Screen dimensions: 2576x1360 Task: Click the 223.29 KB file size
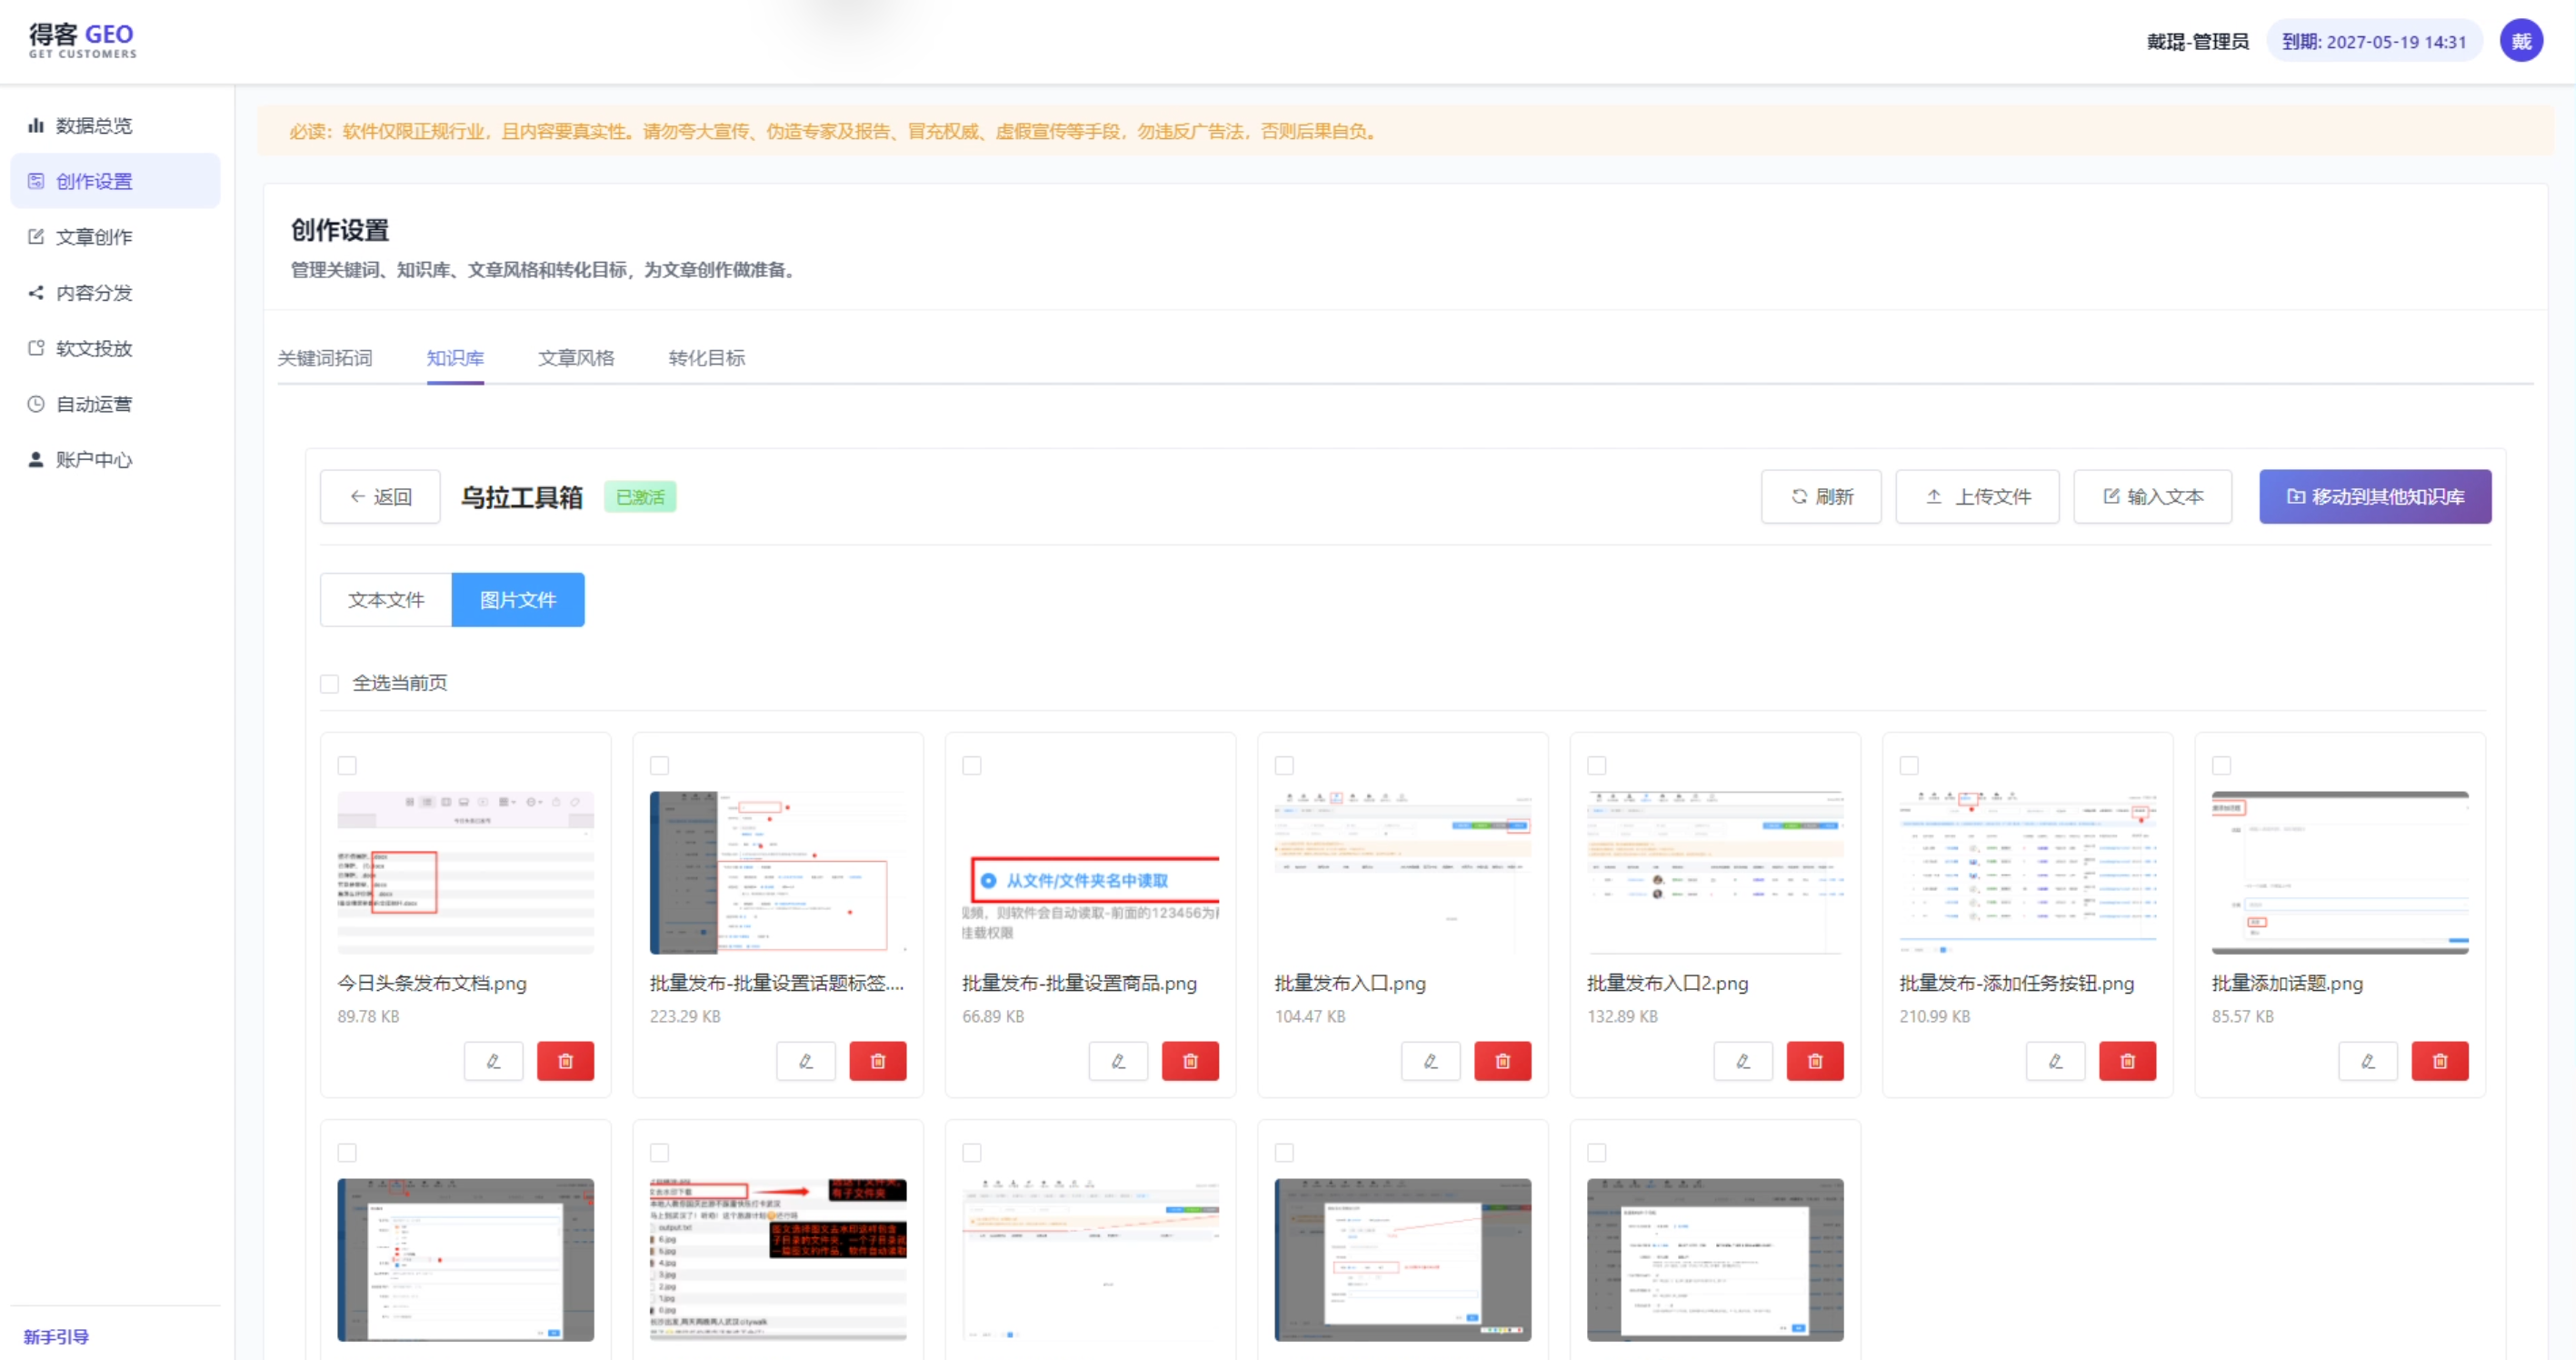coord(685,1016)
